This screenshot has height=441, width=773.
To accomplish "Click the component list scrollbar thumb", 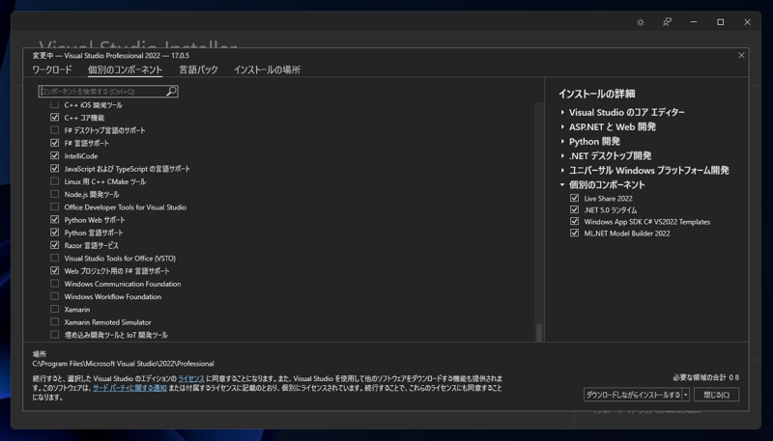I will click(x=539, y=332).
